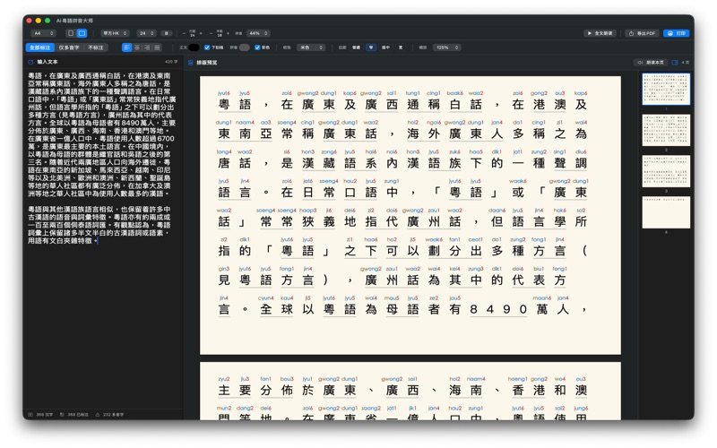The height and width of the screenshot is (448, 717).
Task: Toggle the underline checkbox
Action: point(207,47)
